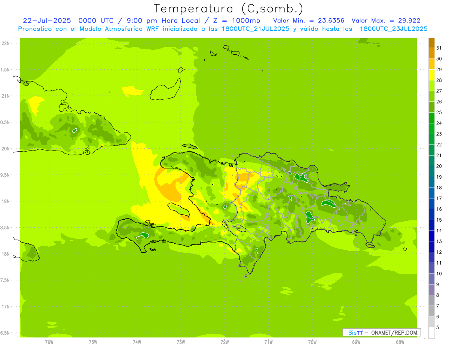
Task: Click the legend value '31'
Action: [439, 48]
